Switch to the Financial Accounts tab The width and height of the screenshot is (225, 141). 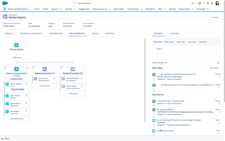point(31,34)
